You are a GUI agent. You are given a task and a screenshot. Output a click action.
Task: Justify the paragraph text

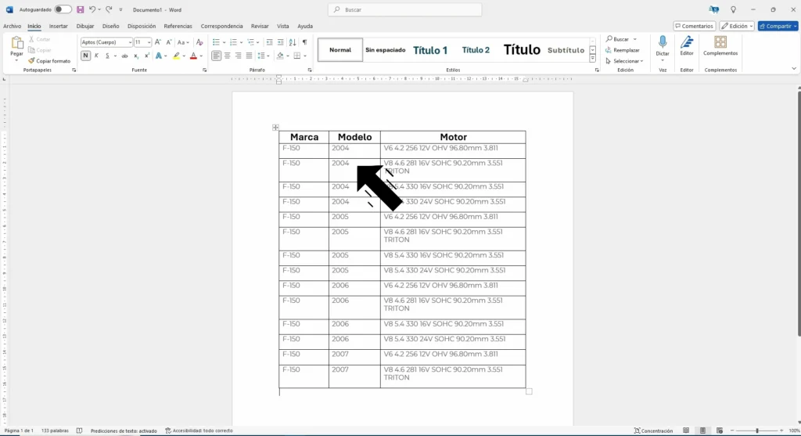[x=249, y=56]
